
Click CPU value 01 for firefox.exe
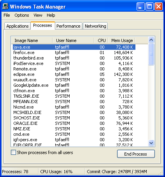[x=102, y=53]
